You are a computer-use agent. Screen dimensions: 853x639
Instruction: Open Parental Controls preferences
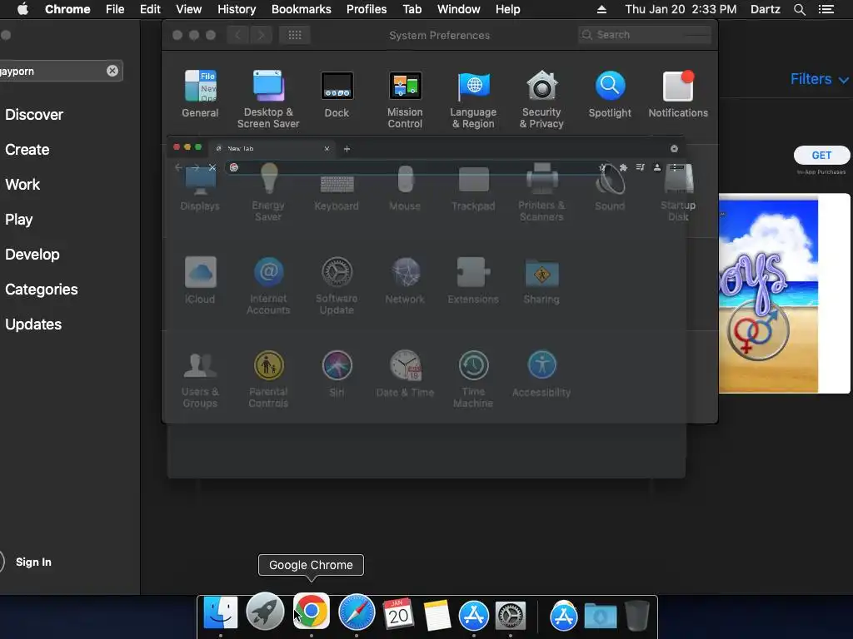[x=268, y=379]
